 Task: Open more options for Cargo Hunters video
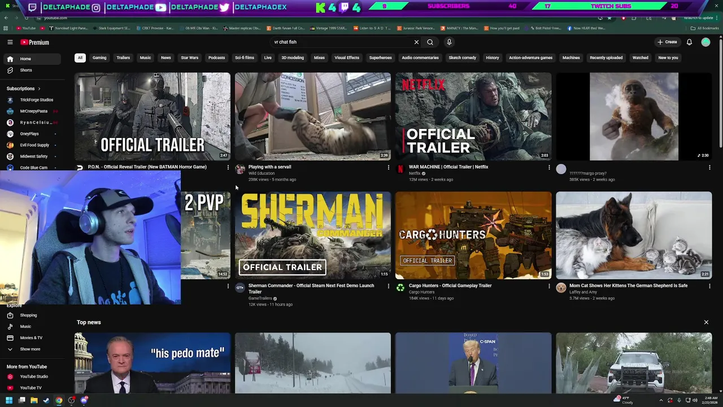(x=548, y=286)
